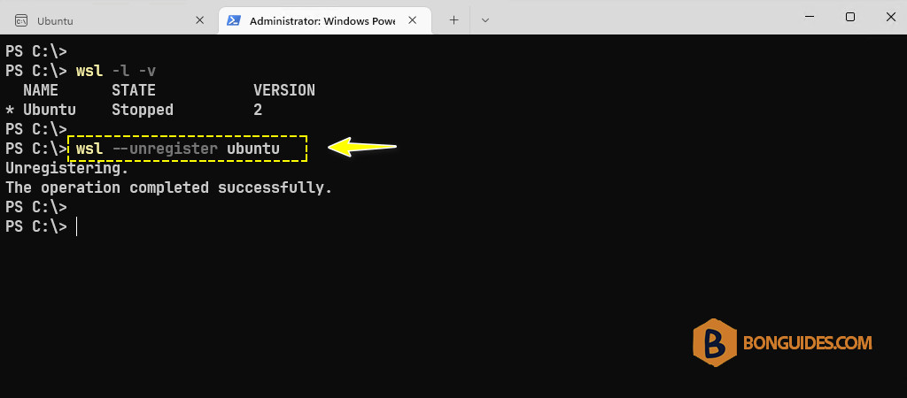
Task: Click the 'Stopped' state value
Action: click(143, 110)
